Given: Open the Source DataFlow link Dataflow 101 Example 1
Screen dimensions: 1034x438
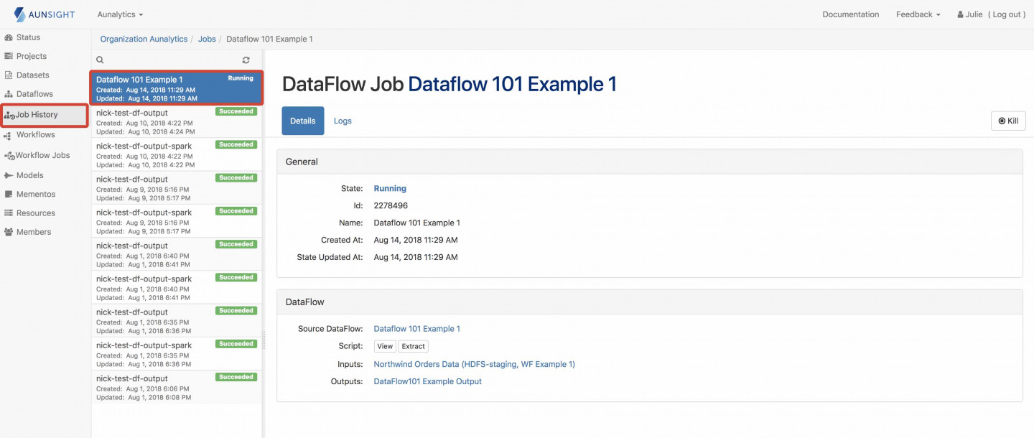Looking at the screenshot, I should (x=417, y=329).
